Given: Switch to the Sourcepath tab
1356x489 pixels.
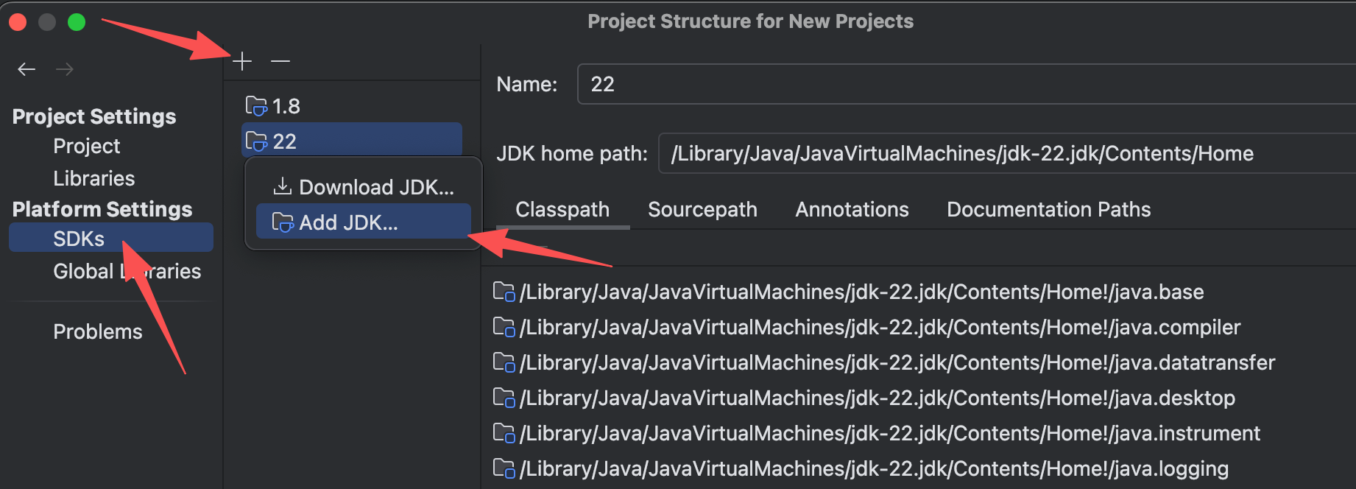Looking at the screenshot, I should 702,210.
